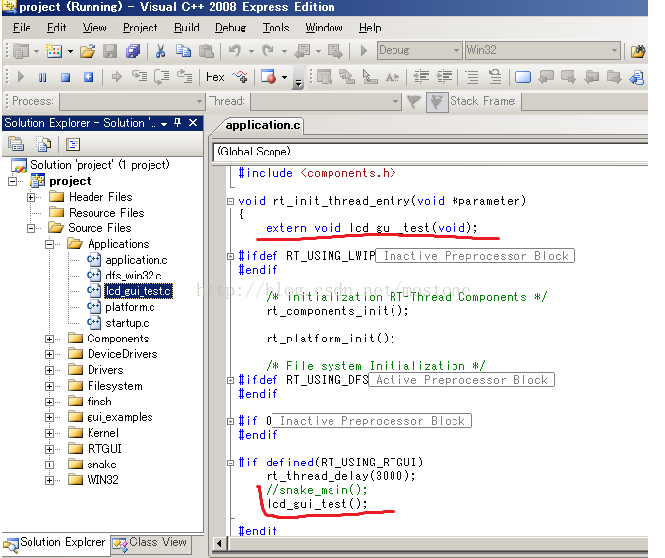Screen dimensions: 665x558
Task: Click the View Code icon in Solution Explorer
Action: 73,145
